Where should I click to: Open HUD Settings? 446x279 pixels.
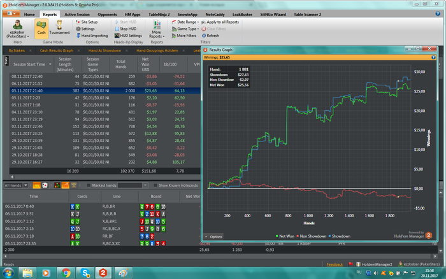[x=128, y=36]
